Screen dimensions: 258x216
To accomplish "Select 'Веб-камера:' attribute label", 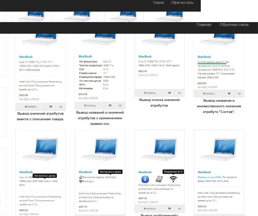I will coord(86,88).
